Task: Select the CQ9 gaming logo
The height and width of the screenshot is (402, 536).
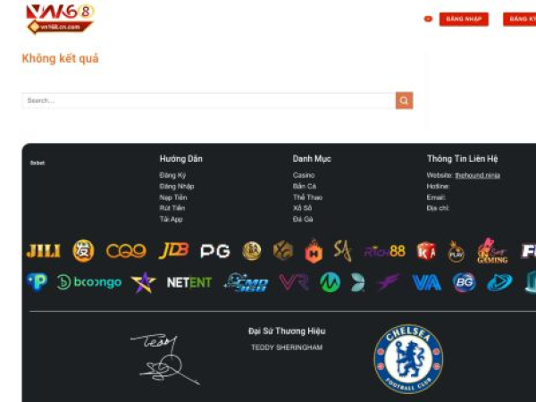Action: pos(126,251)
